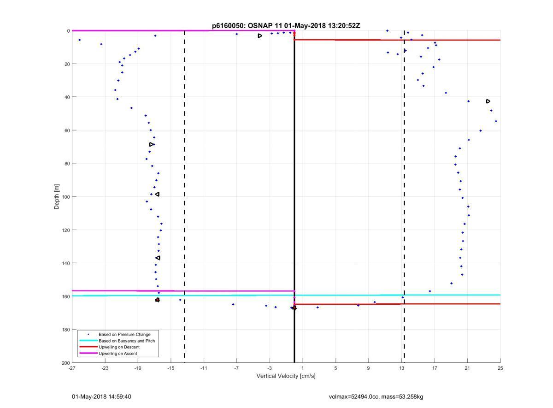Click y-axis tick label 100
Image resolution: width=553 pixels, height=408 pixels.
pos(65,197)
